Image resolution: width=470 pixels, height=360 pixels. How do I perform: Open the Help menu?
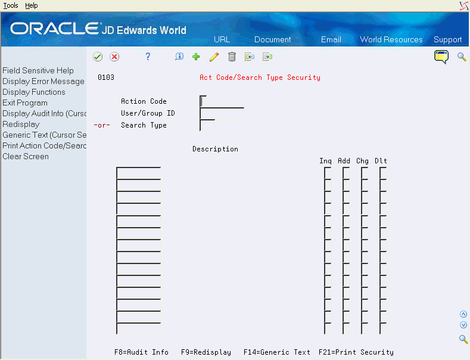(x=32, y=5)
